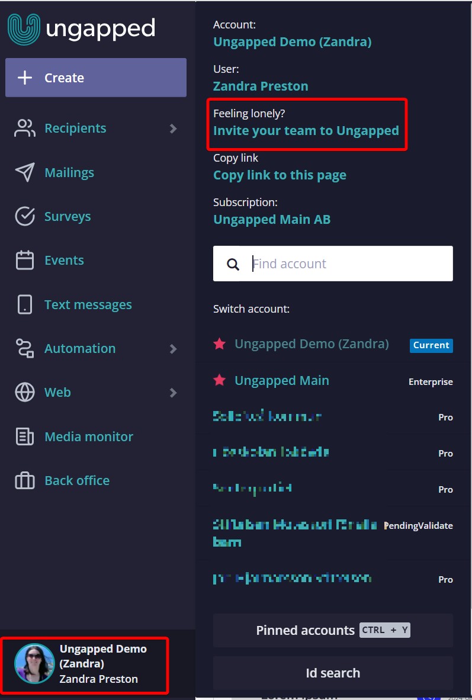Click Zandra Preston's profile avatar
The width and height of the screenshot is (472, 700).
point(34,663)
